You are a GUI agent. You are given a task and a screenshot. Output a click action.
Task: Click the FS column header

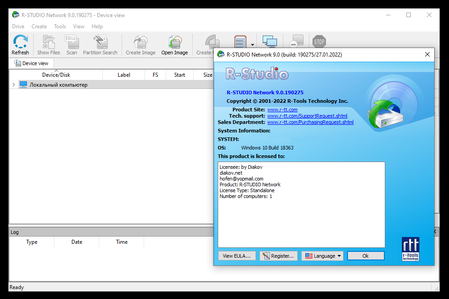155,75
